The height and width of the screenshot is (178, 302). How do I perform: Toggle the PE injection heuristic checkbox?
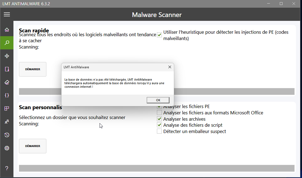pos(159,35)
